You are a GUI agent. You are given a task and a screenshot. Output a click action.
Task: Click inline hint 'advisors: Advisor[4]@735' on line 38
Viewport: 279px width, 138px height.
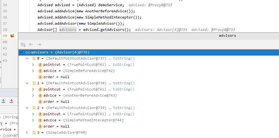tap(161, 30)
